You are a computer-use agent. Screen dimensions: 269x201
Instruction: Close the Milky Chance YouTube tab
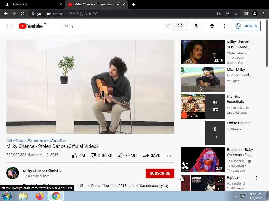coord(124,4)
